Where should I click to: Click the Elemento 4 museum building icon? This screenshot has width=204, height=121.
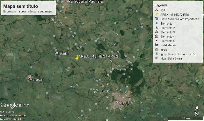(x=157, y=36)
